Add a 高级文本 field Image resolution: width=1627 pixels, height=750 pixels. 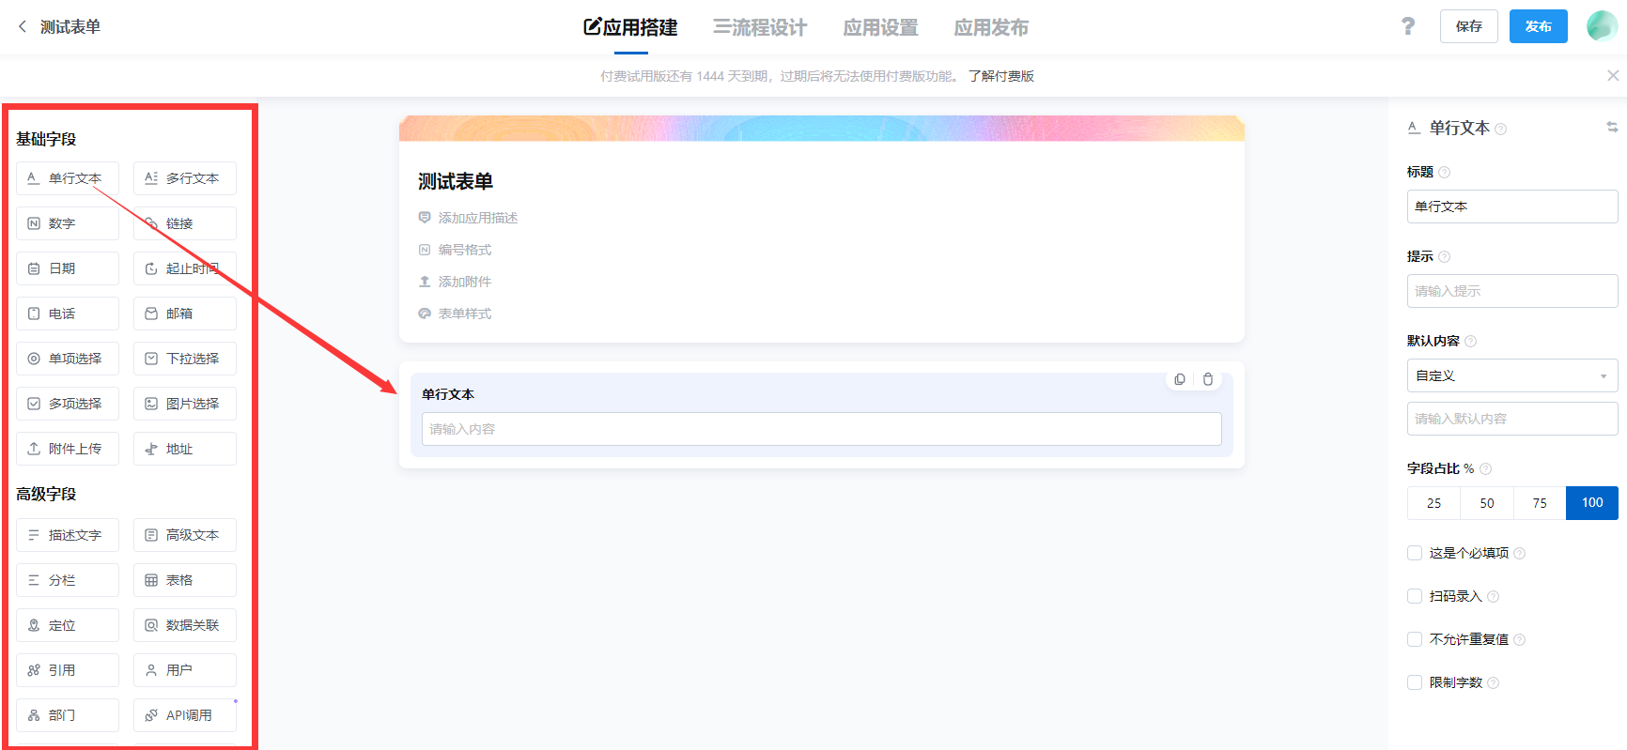[185, 535]
